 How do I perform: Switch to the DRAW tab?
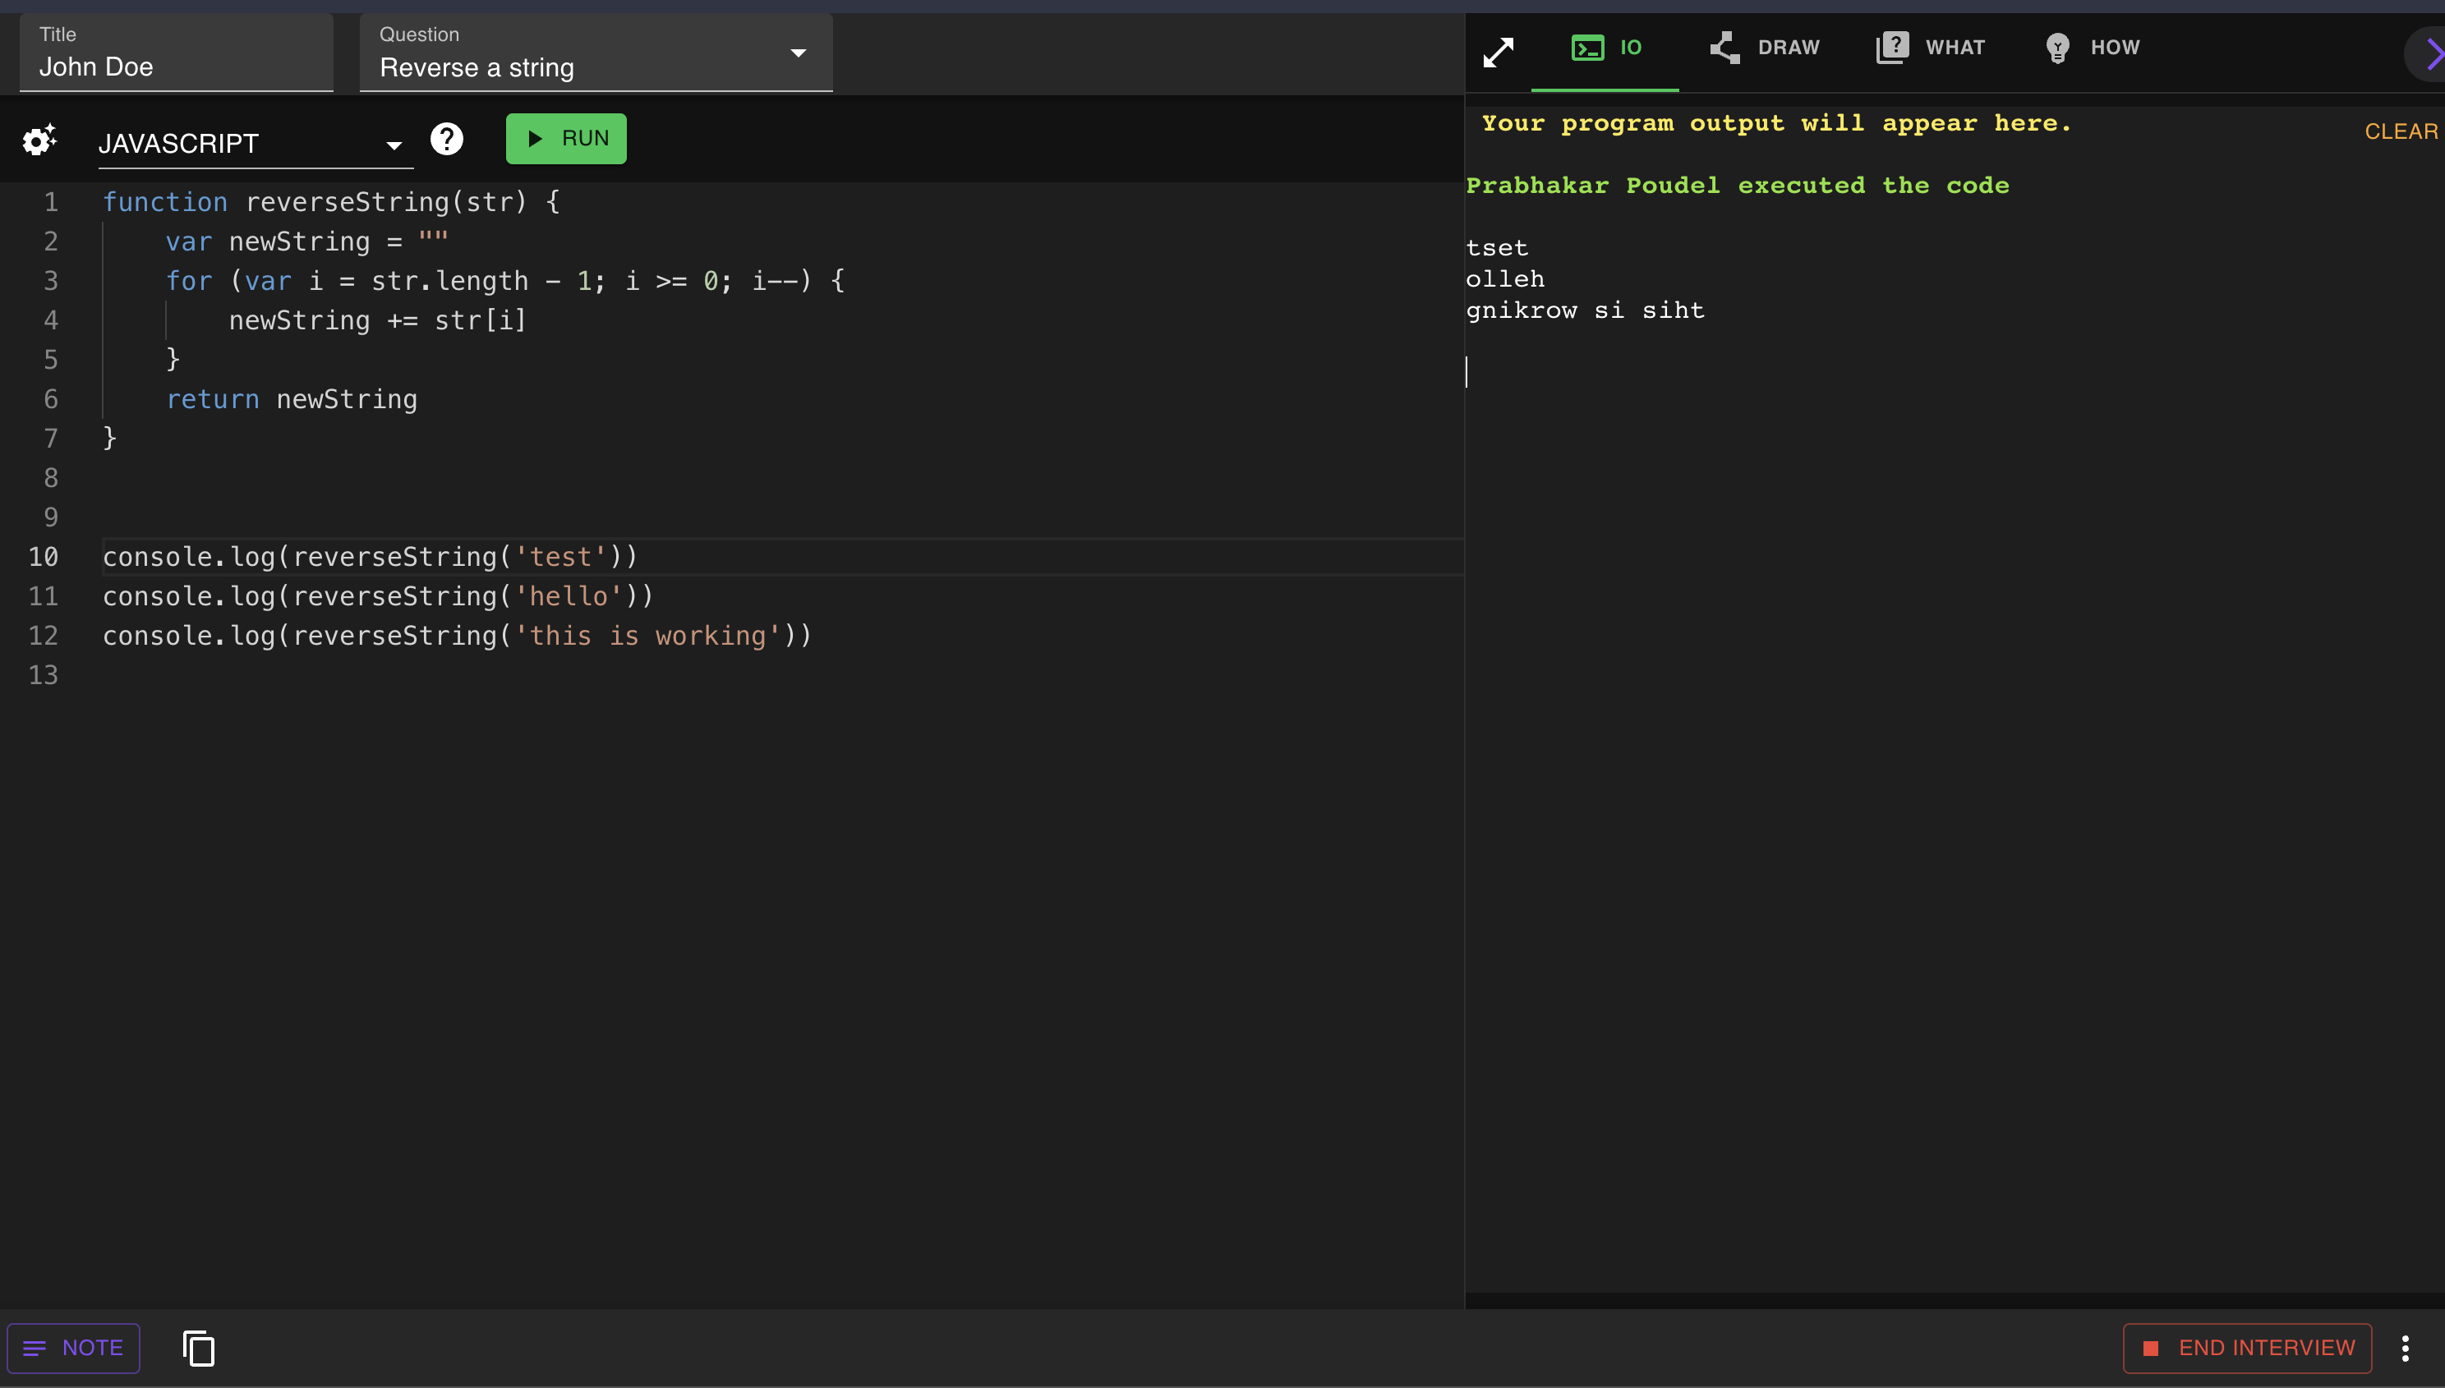point(1764,48)
